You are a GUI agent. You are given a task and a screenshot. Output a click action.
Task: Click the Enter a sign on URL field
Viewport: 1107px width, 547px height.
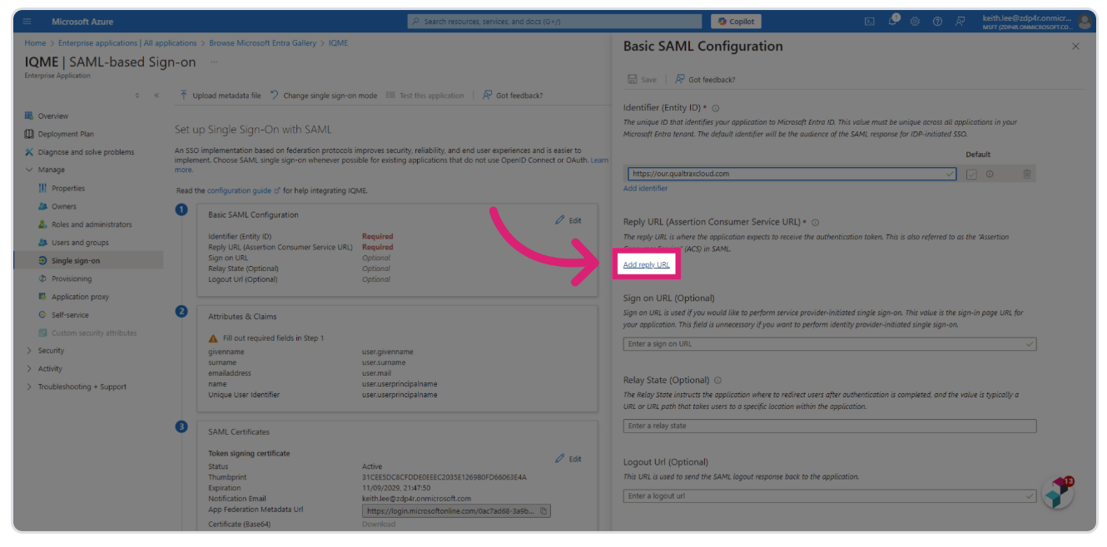(x=830, y=344)
